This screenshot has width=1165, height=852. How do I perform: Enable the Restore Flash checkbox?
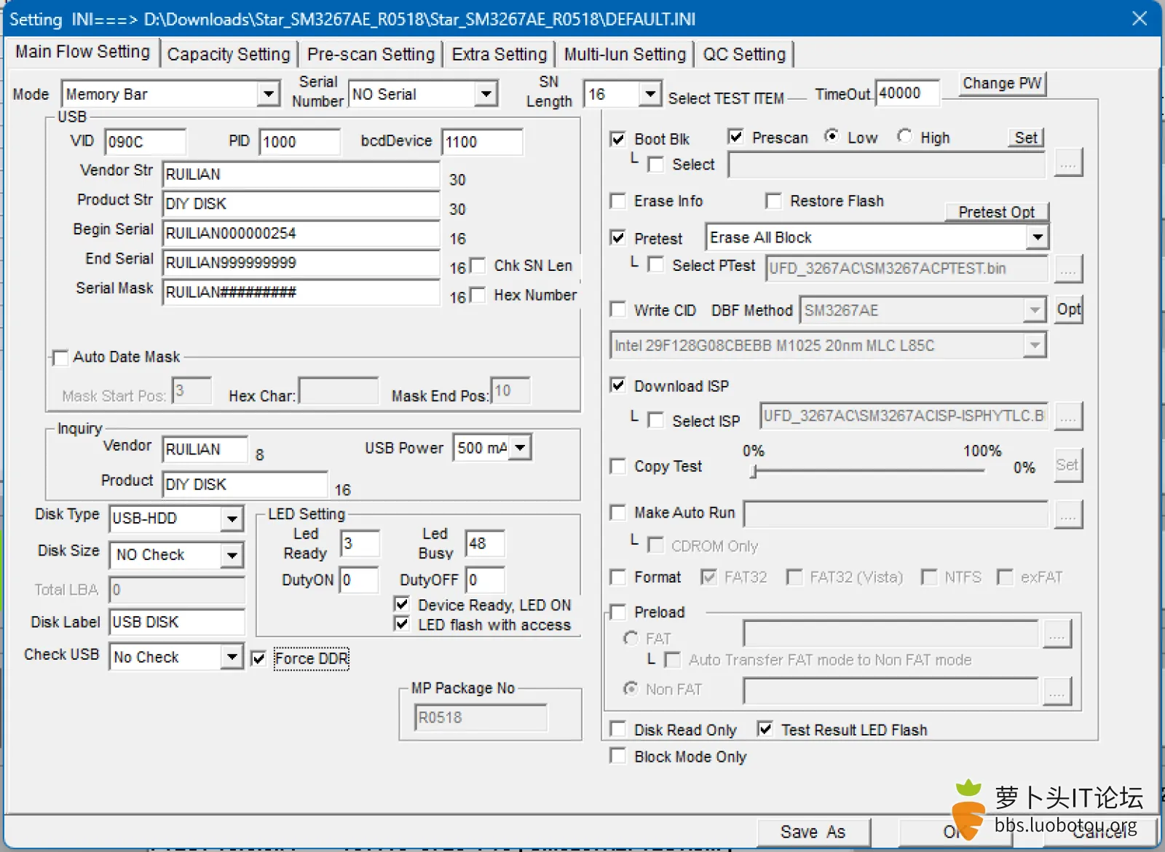pyautogui.click(x=774, y=201)
